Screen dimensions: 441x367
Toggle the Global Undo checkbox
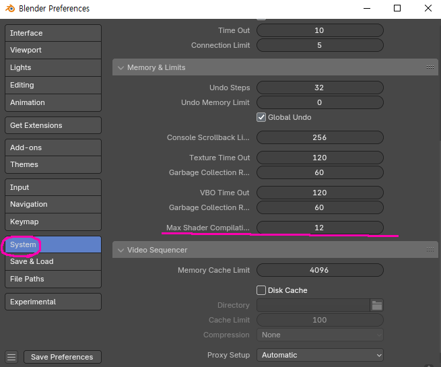tap(261, 117)
